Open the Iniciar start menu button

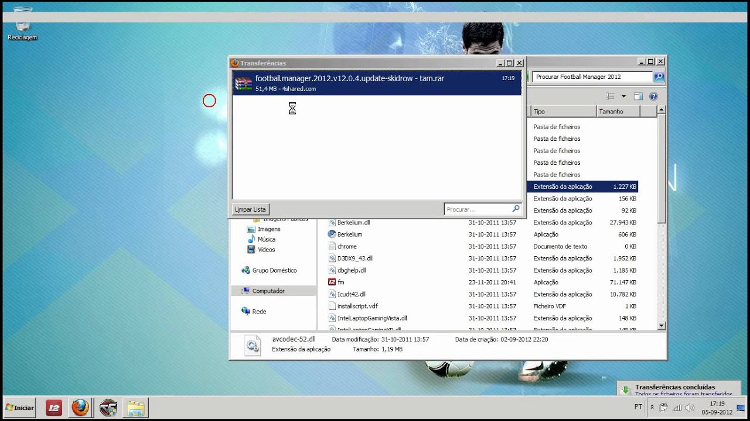coord(20,408)
